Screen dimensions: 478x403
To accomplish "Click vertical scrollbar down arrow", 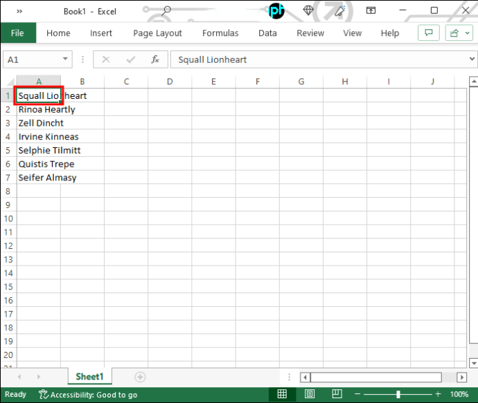I will click(x=473, y=363).
